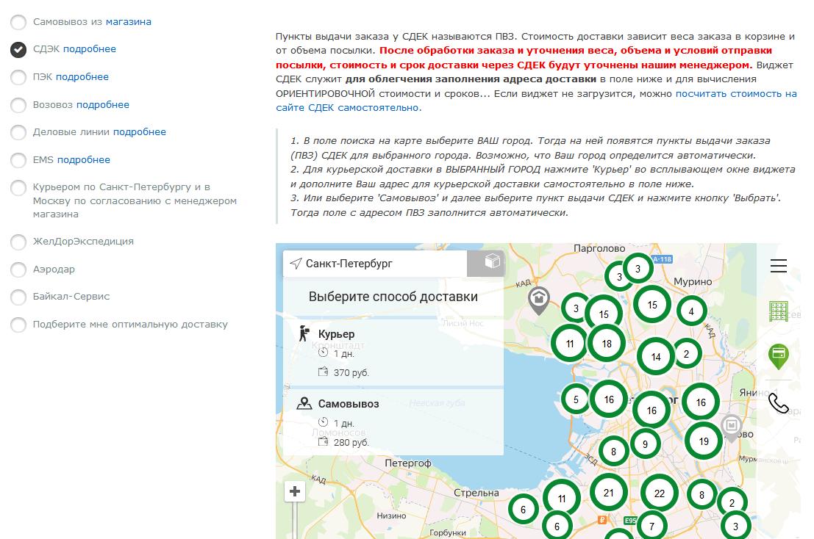Viewport: 814px width, 539px height.
Task: Click the map cluster marker numbered 22
Action: click(660, 493)
